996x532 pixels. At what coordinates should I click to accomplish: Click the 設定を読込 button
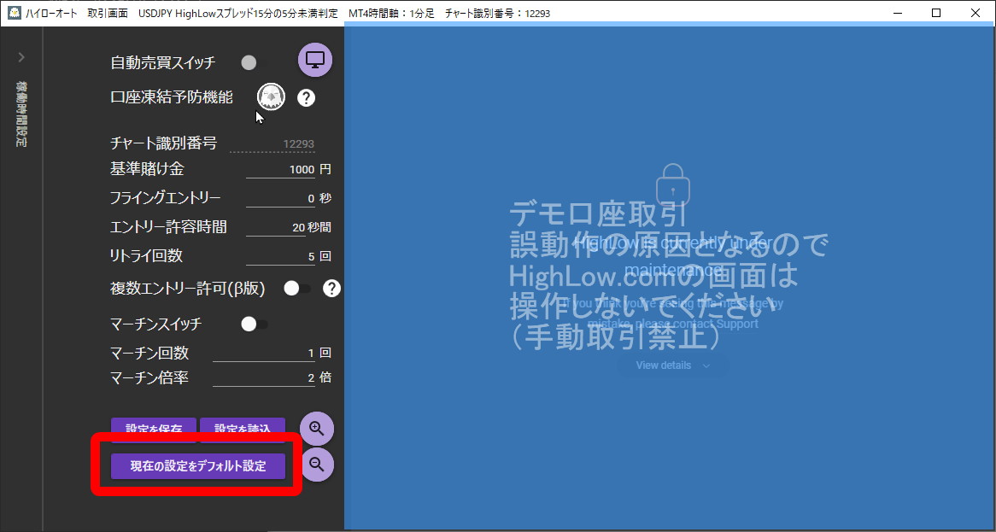(x=243, y=430)
